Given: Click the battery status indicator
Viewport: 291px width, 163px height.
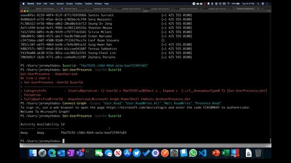Looking at the screenshot, I should [x=236, y=4].
